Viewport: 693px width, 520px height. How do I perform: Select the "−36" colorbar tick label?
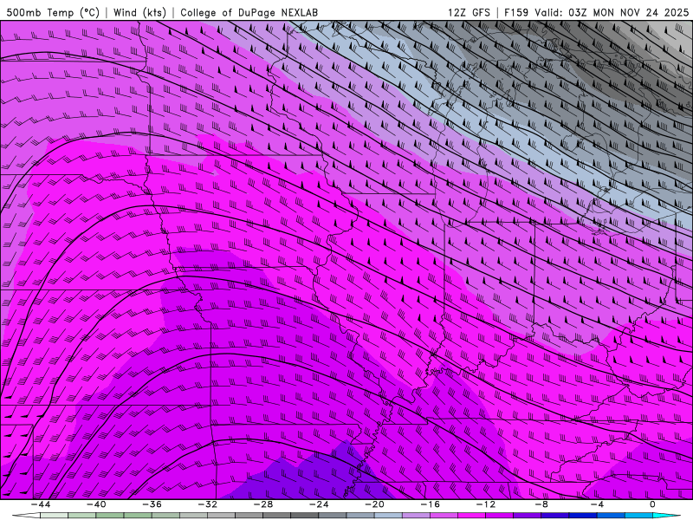click(x=152, y=504)
